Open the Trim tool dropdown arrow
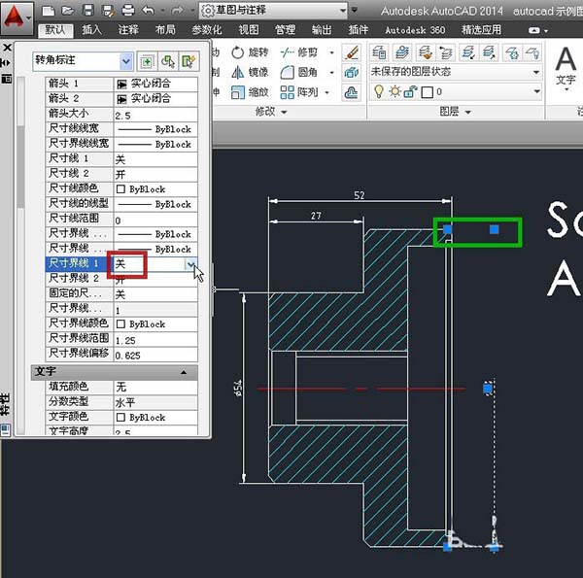The width and height of the screenshot is (583, 578). tap(331, 52)
